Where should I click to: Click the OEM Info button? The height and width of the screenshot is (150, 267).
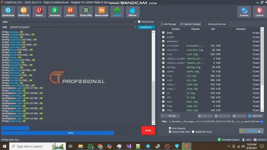[239, 116]
